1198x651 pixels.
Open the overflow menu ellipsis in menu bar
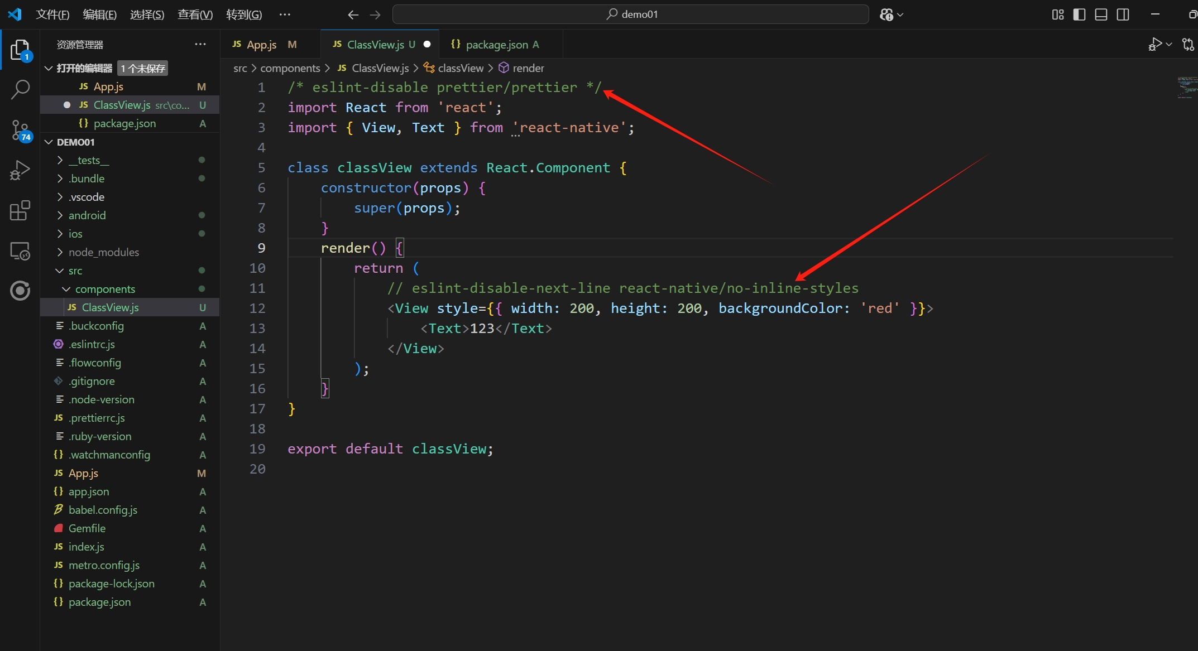pos(285,15)
